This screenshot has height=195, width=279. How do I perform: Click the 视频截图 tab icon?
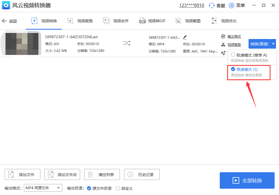pyautogui.click(x=178, y=21)
